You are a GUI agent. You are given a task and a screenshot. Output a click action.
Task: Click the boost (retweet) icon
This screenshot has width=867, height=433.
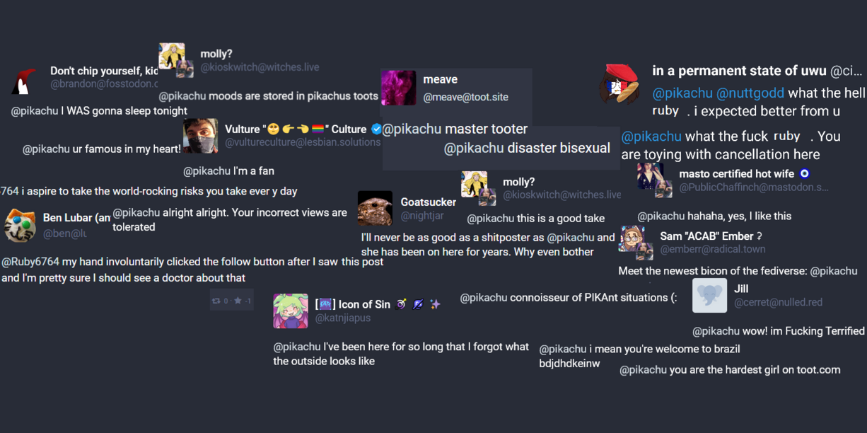(216, 301)
